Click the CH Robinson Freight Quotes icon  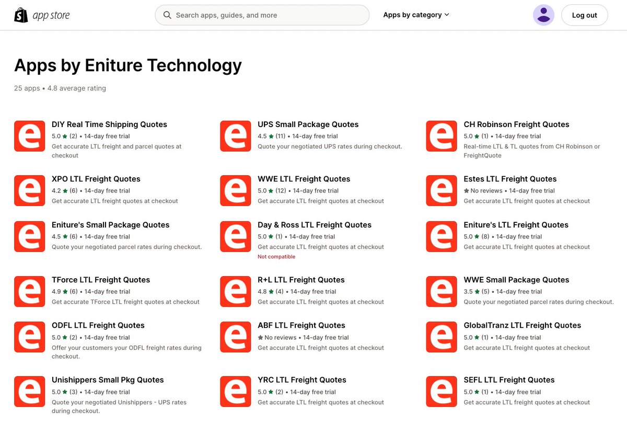(442, 136)
